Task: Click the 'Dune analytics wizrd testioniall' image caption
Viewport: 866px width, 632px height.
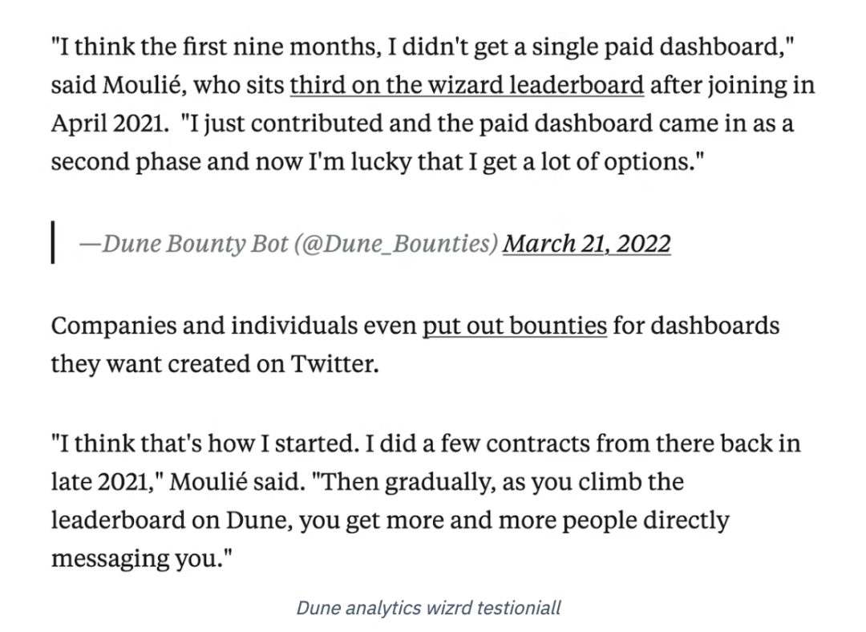Action: tap(428, 608)
